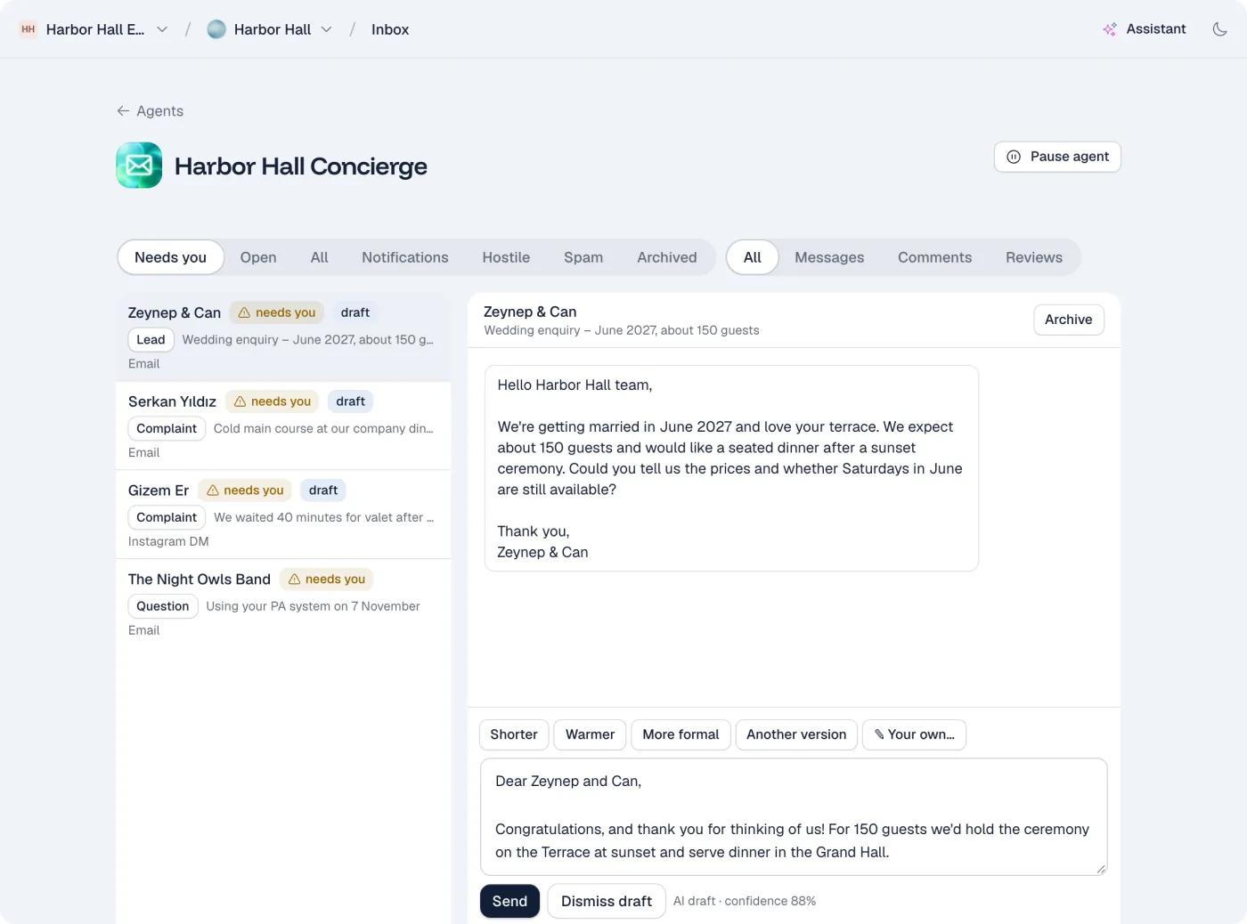The height and width of the screenshot is (924, 1247).
Task: Click the Harbor Hall globe avatar
Action: click(216, 29)
